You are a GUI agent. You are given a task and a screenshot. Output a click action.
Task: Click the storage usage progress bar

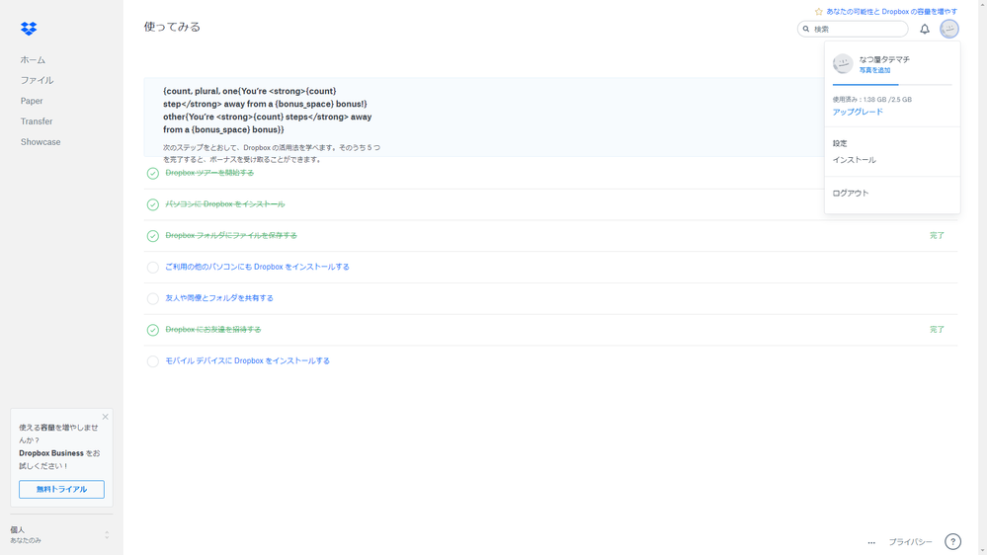pyautogui.click(x=891, y=85)
